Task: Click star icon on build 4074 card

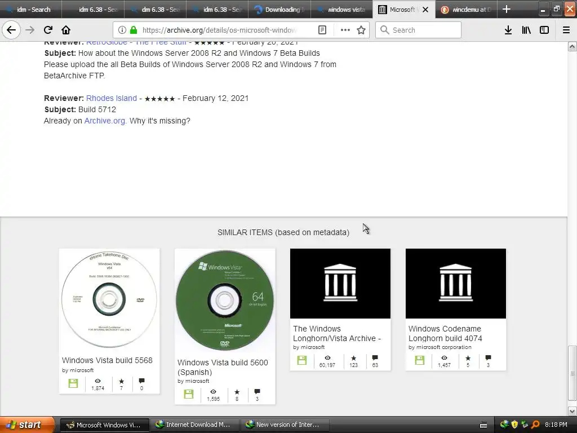Action: (x=468, y=358)
